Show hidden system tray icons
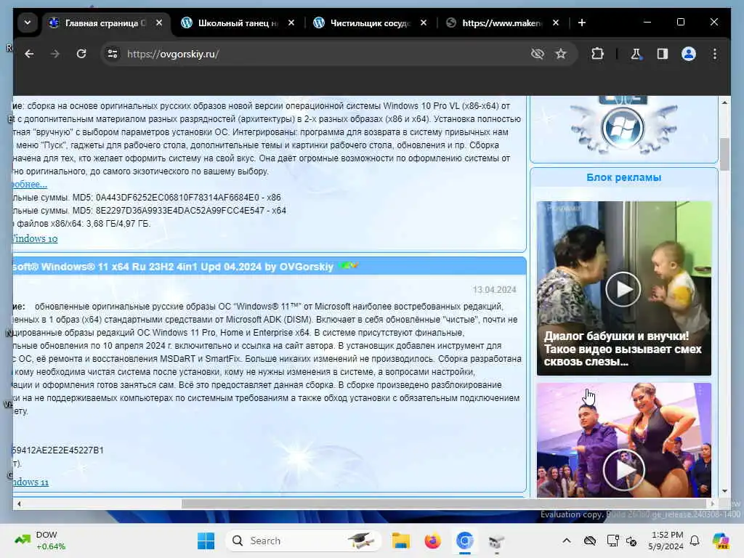744x558 pixels. [x=566, y=541]
